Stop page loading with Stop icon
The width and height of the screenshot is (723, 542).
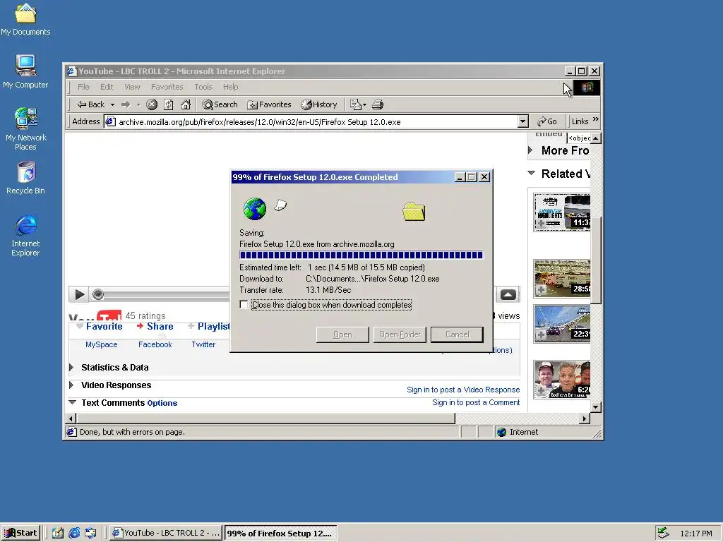(x=152, y=104)
